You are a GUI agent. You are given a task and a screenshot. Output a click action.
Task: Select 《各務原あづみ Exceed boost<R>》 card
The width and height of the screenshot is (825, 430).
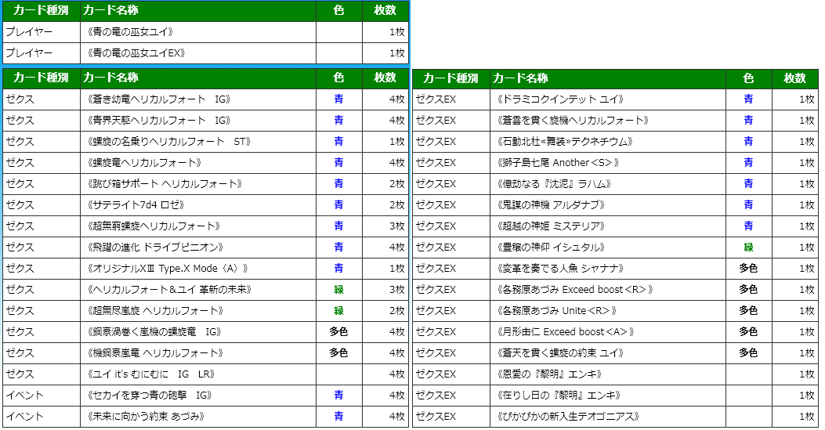[x=576, y=289]
